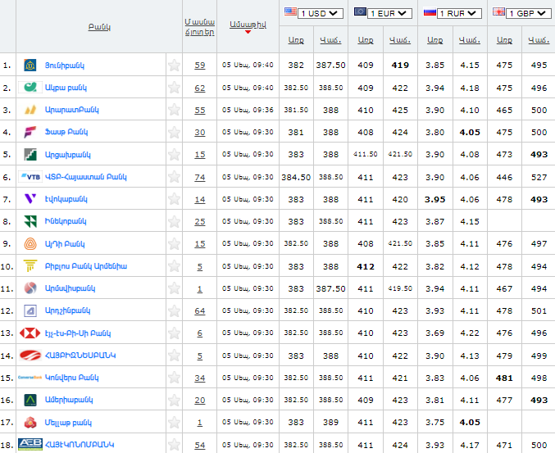Viewport: 555px width, 453px height.
Task: Click the Artsakhbank logo in row 5
Action: tap(30, 155)
